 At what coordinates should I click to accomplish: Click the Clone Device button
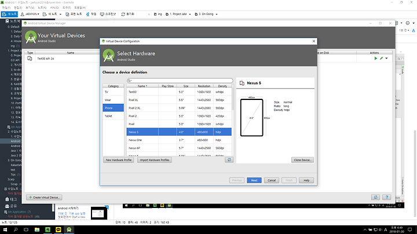tap(302, 160)
